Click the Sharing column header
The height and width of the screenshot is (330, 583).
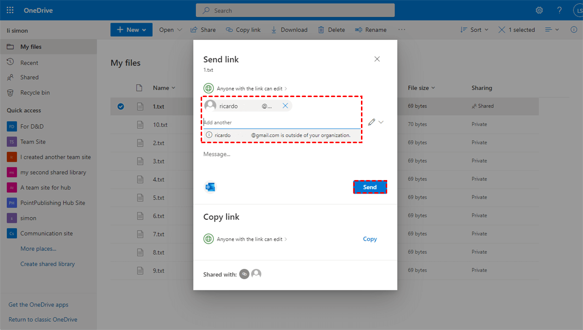481,88
